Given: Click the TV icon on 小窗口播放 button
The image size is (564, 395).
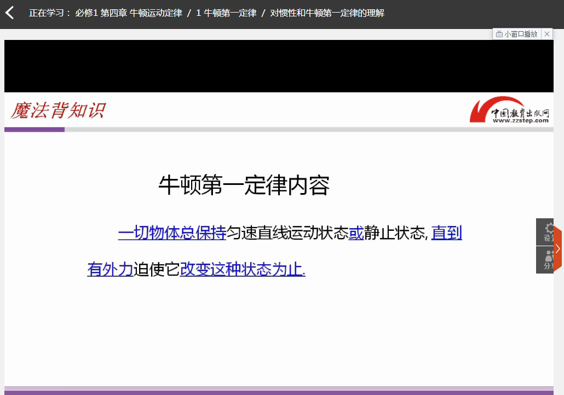Looking at the screenshot, I should coord(500,33).
